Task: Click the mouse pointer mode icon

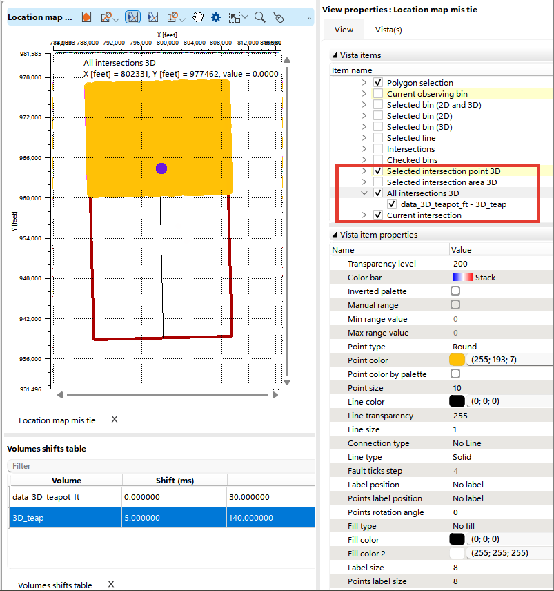Action: pos(278,17)
